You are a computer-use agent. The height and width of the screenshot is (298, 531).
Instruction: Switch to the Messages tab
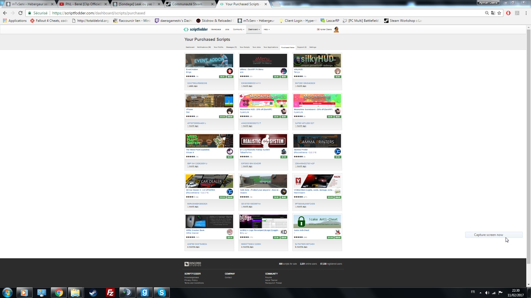pos(231,47)
